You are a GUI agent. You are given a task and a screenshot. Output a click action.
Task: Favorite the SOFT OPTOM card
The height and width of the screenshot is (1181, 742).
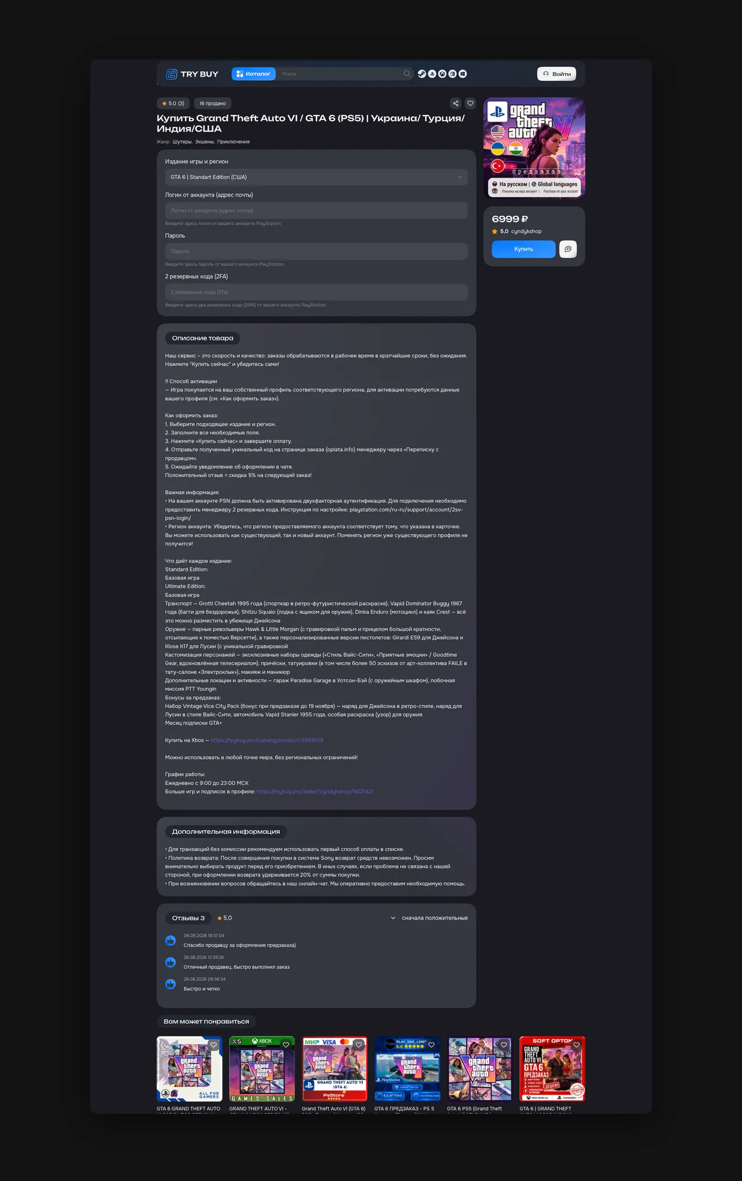(x=576, y=1045)
